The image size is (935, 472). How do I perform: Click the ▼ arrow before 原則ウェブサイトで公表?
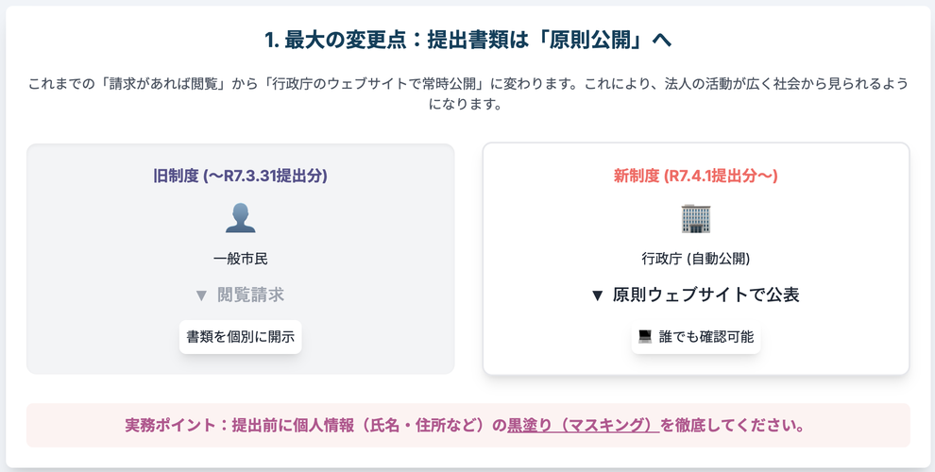597,295
